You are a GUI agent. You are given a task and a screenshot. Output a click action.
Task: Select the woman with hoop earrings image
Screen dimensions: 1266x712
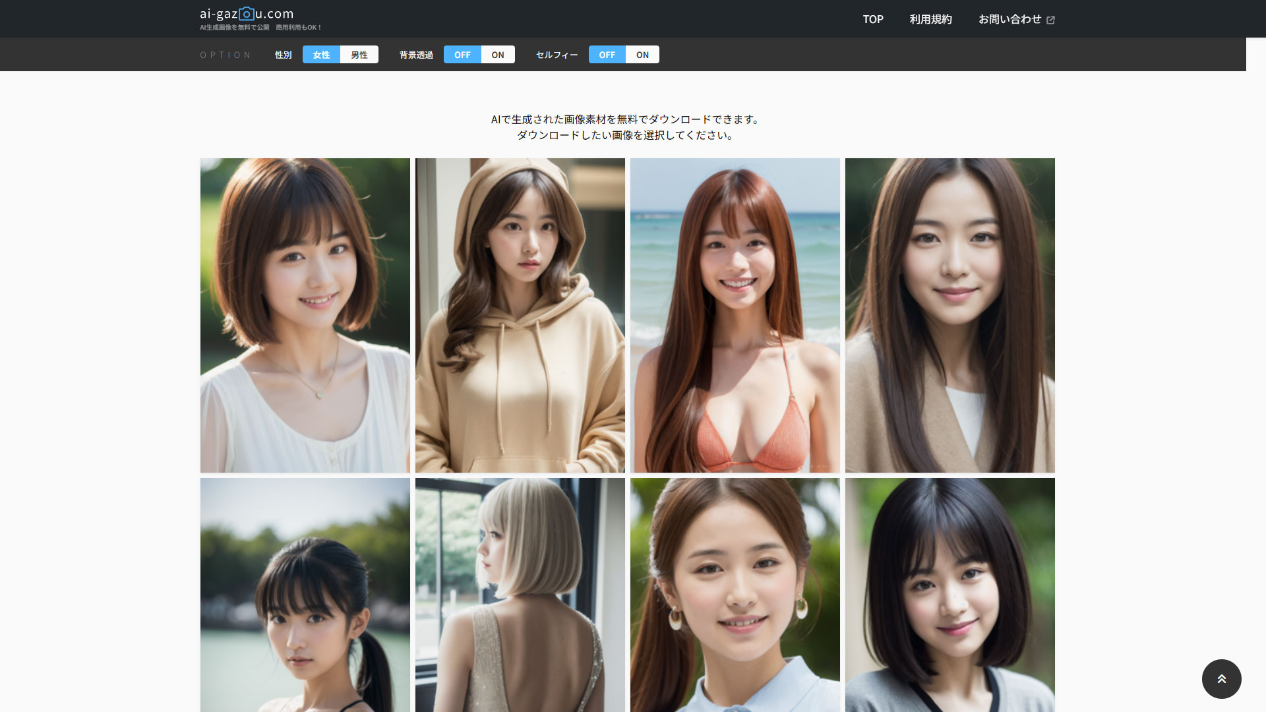(x=735, y=595)
